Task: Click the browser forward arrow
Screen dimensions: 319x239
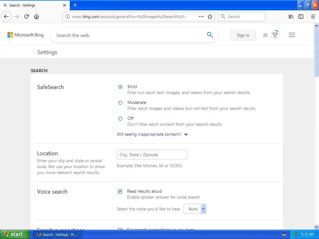Action: (17, 16)
